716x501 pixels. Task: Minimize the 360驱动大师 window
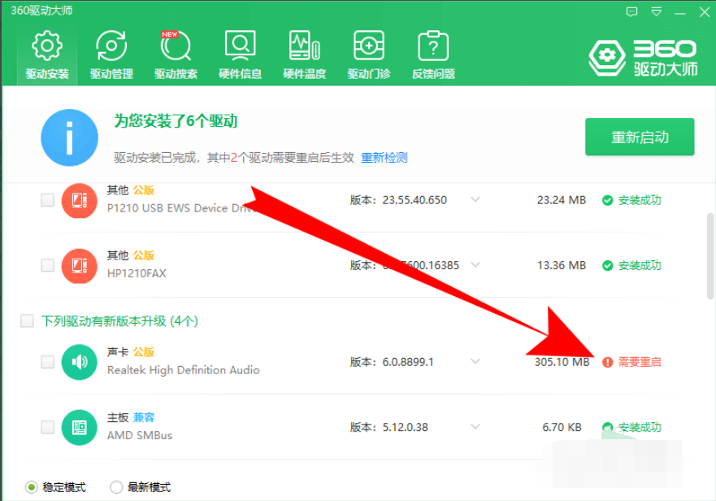(680, 13)
